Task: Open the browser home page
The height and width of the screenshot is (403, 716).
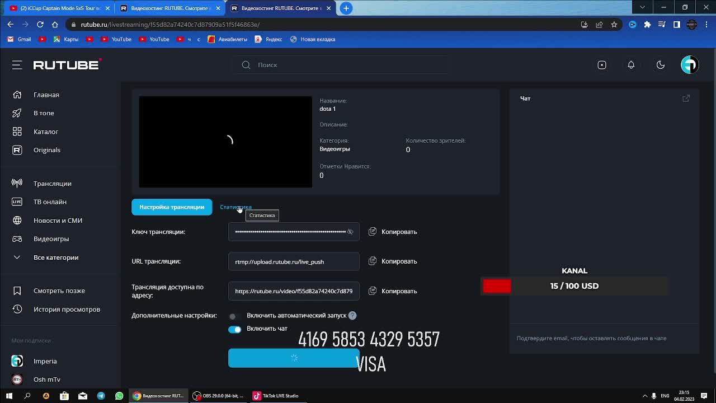Action: (55, 25)
